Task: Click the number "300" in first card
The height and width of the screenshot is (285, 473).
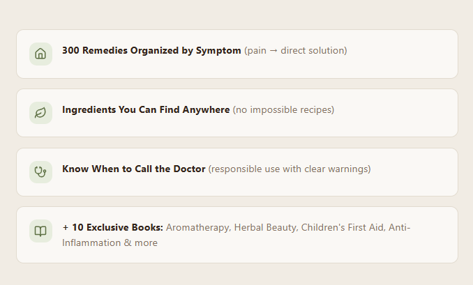Action: pos(70,51)
